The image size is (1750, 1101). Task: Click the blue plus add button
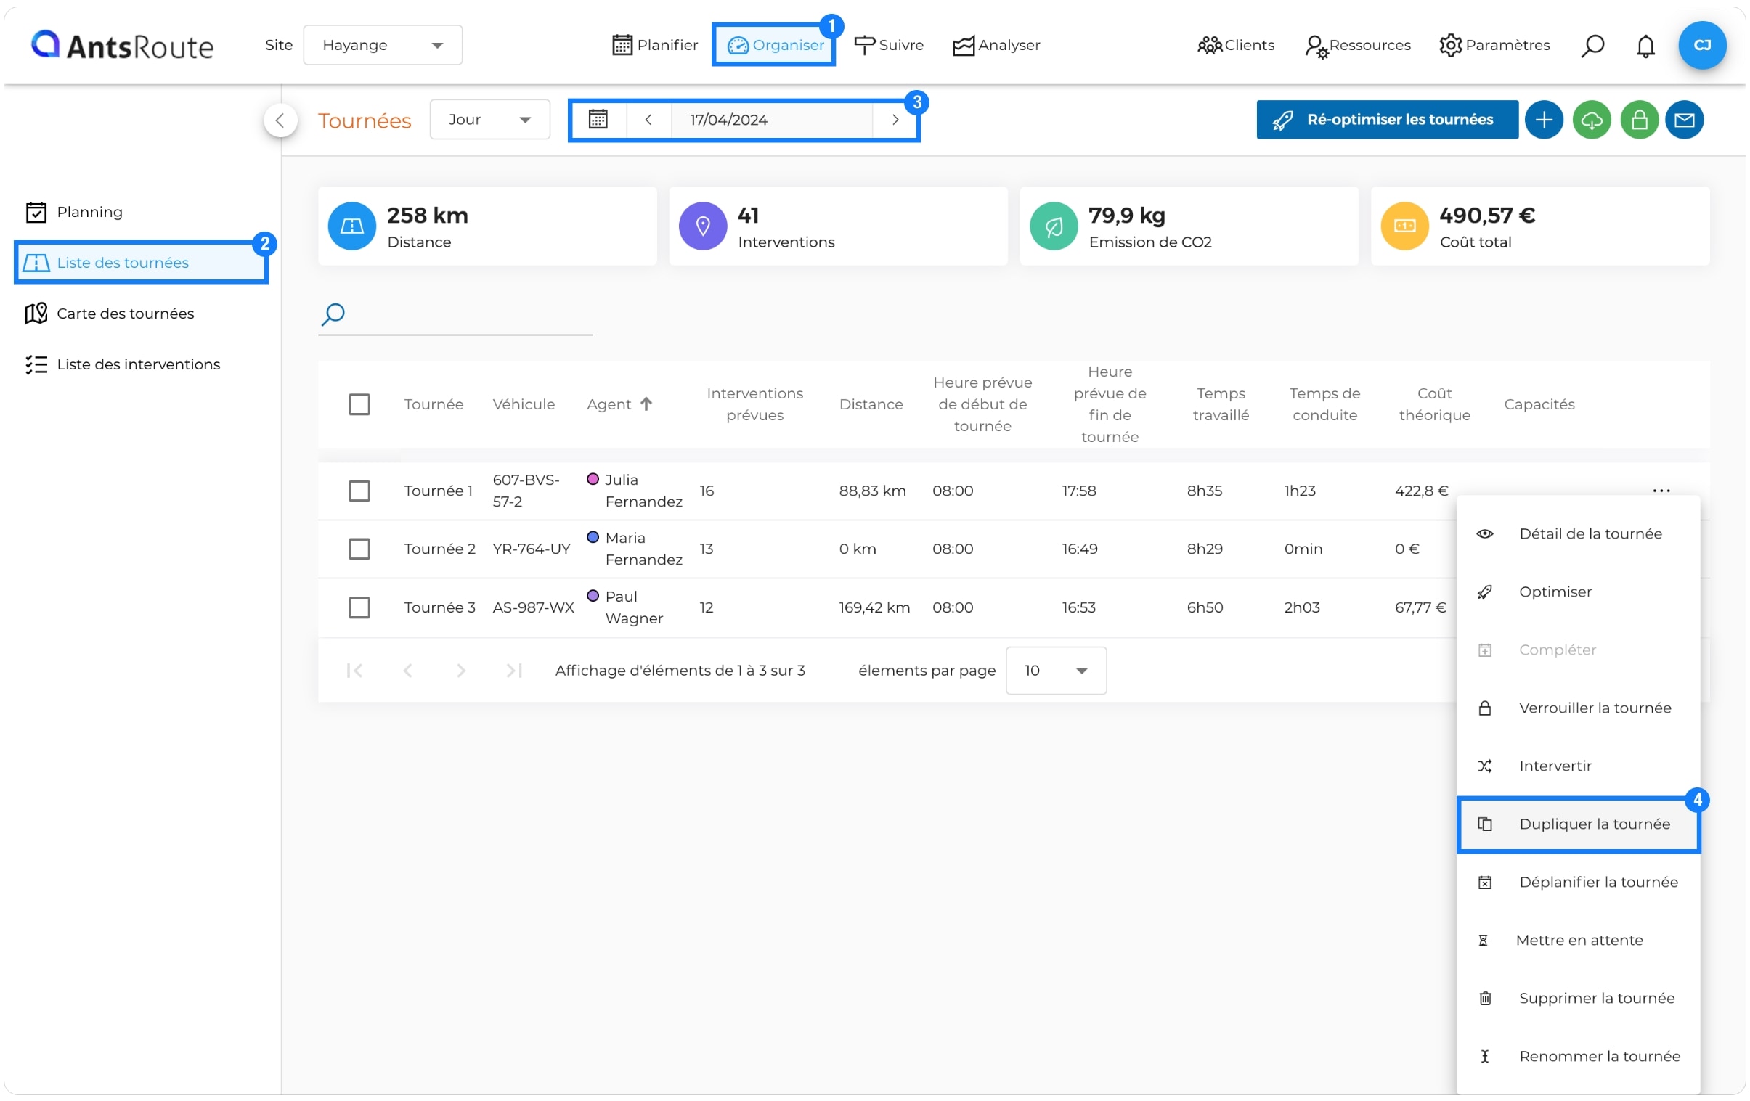[x=1544, y=119]
